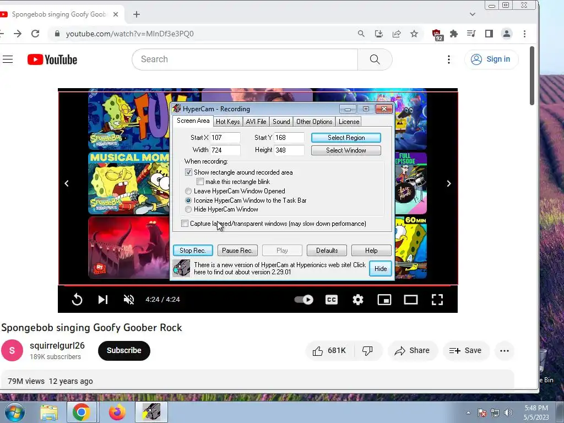Switch to HyperCam Hot Keys tab
564x423 pixels.
pos(227,122)
